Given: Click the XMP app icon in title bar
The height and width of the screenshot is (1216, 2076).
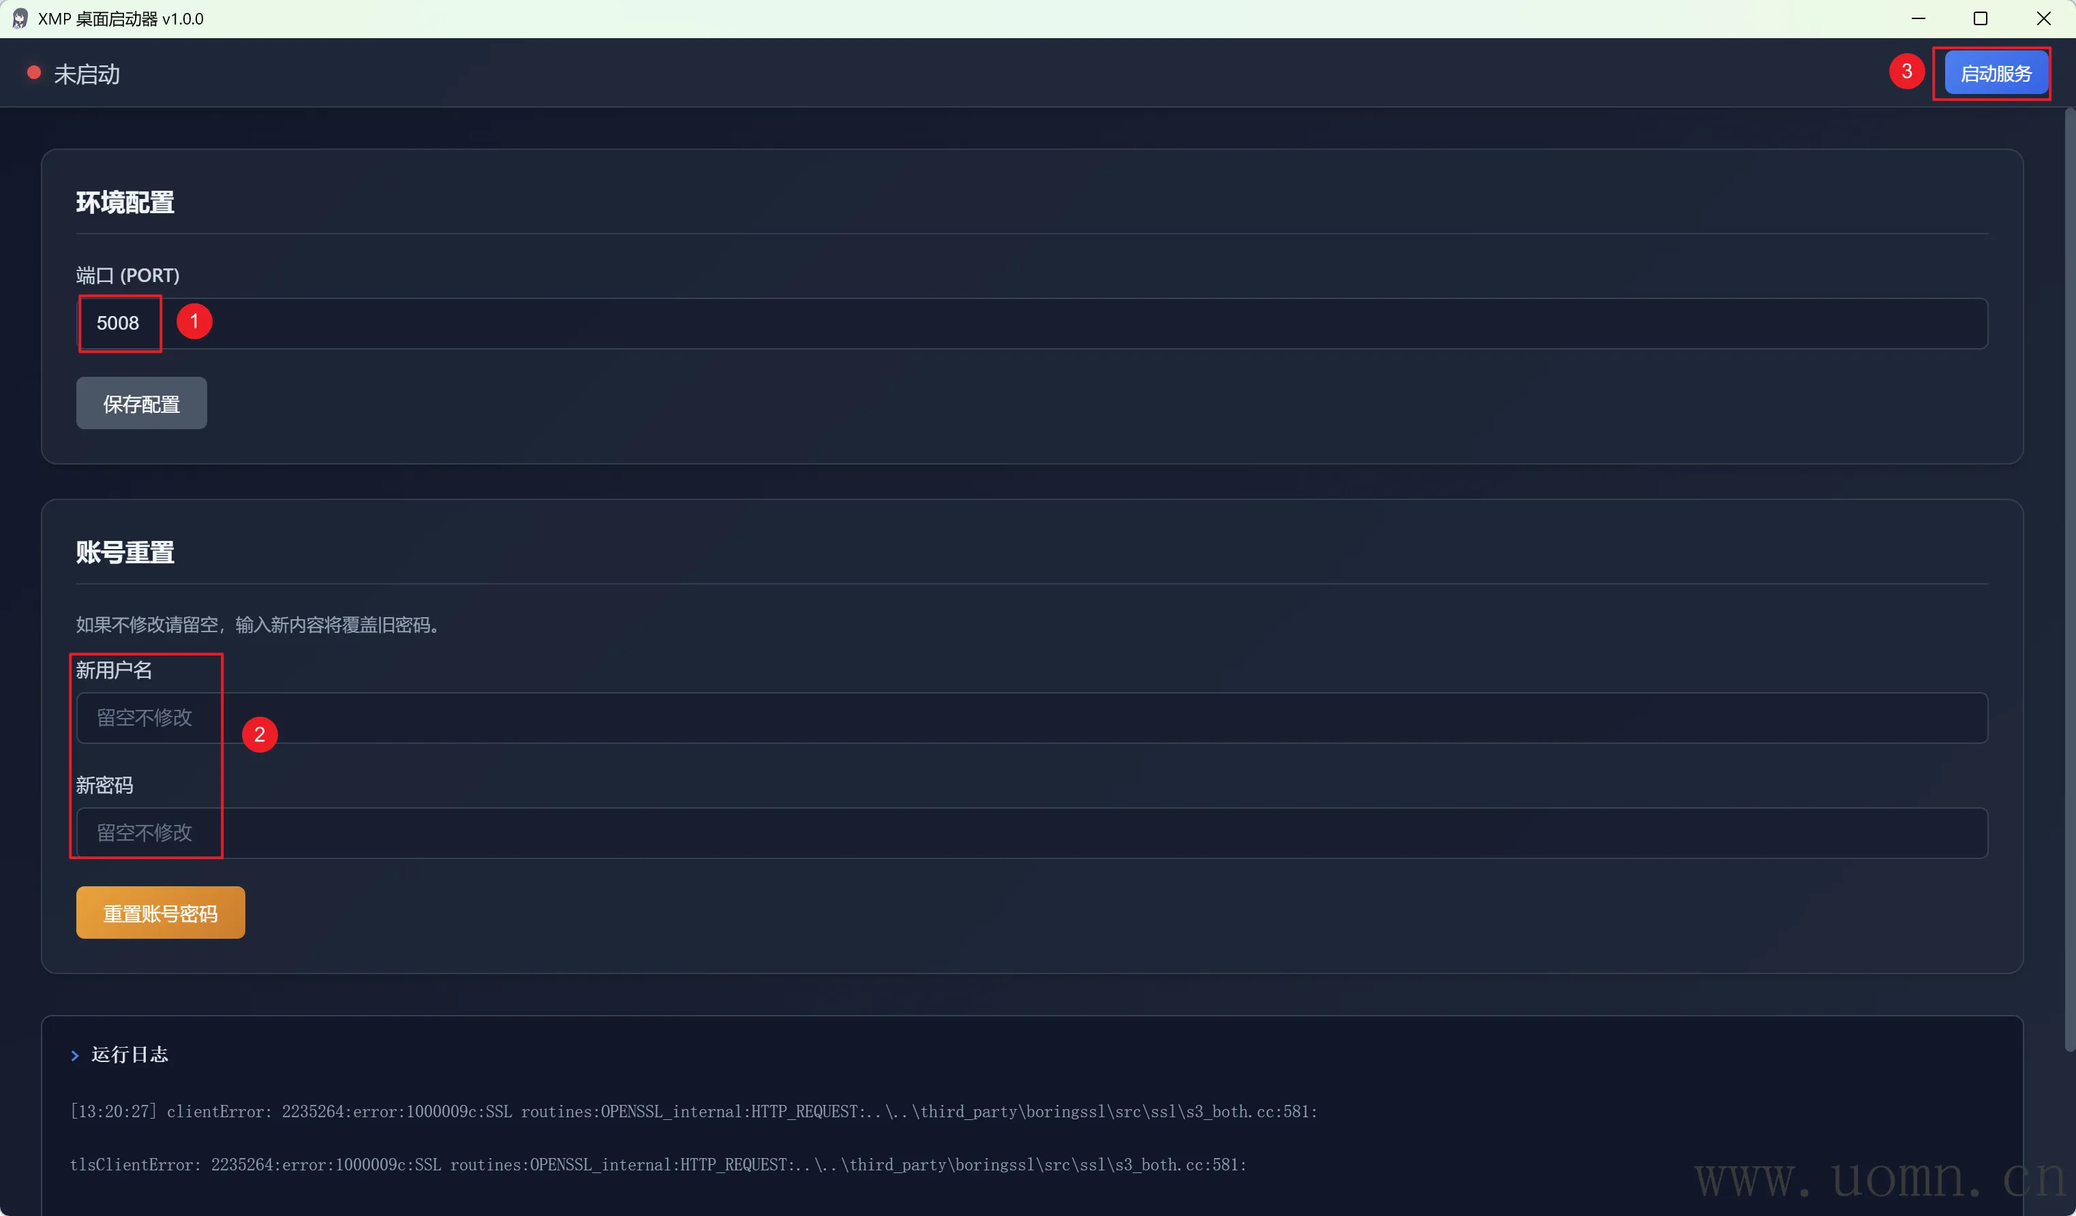Looking at the screenshot, I should [20, 18].
